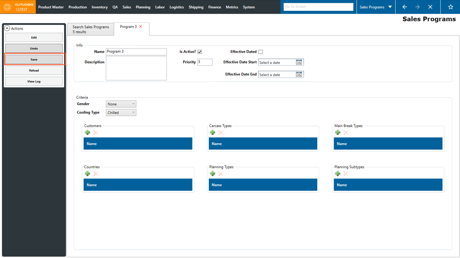Click the green plus icon under Customers
Image resolution: width=460 pixels, height=258 pixels.
click(x=87, y=133)
